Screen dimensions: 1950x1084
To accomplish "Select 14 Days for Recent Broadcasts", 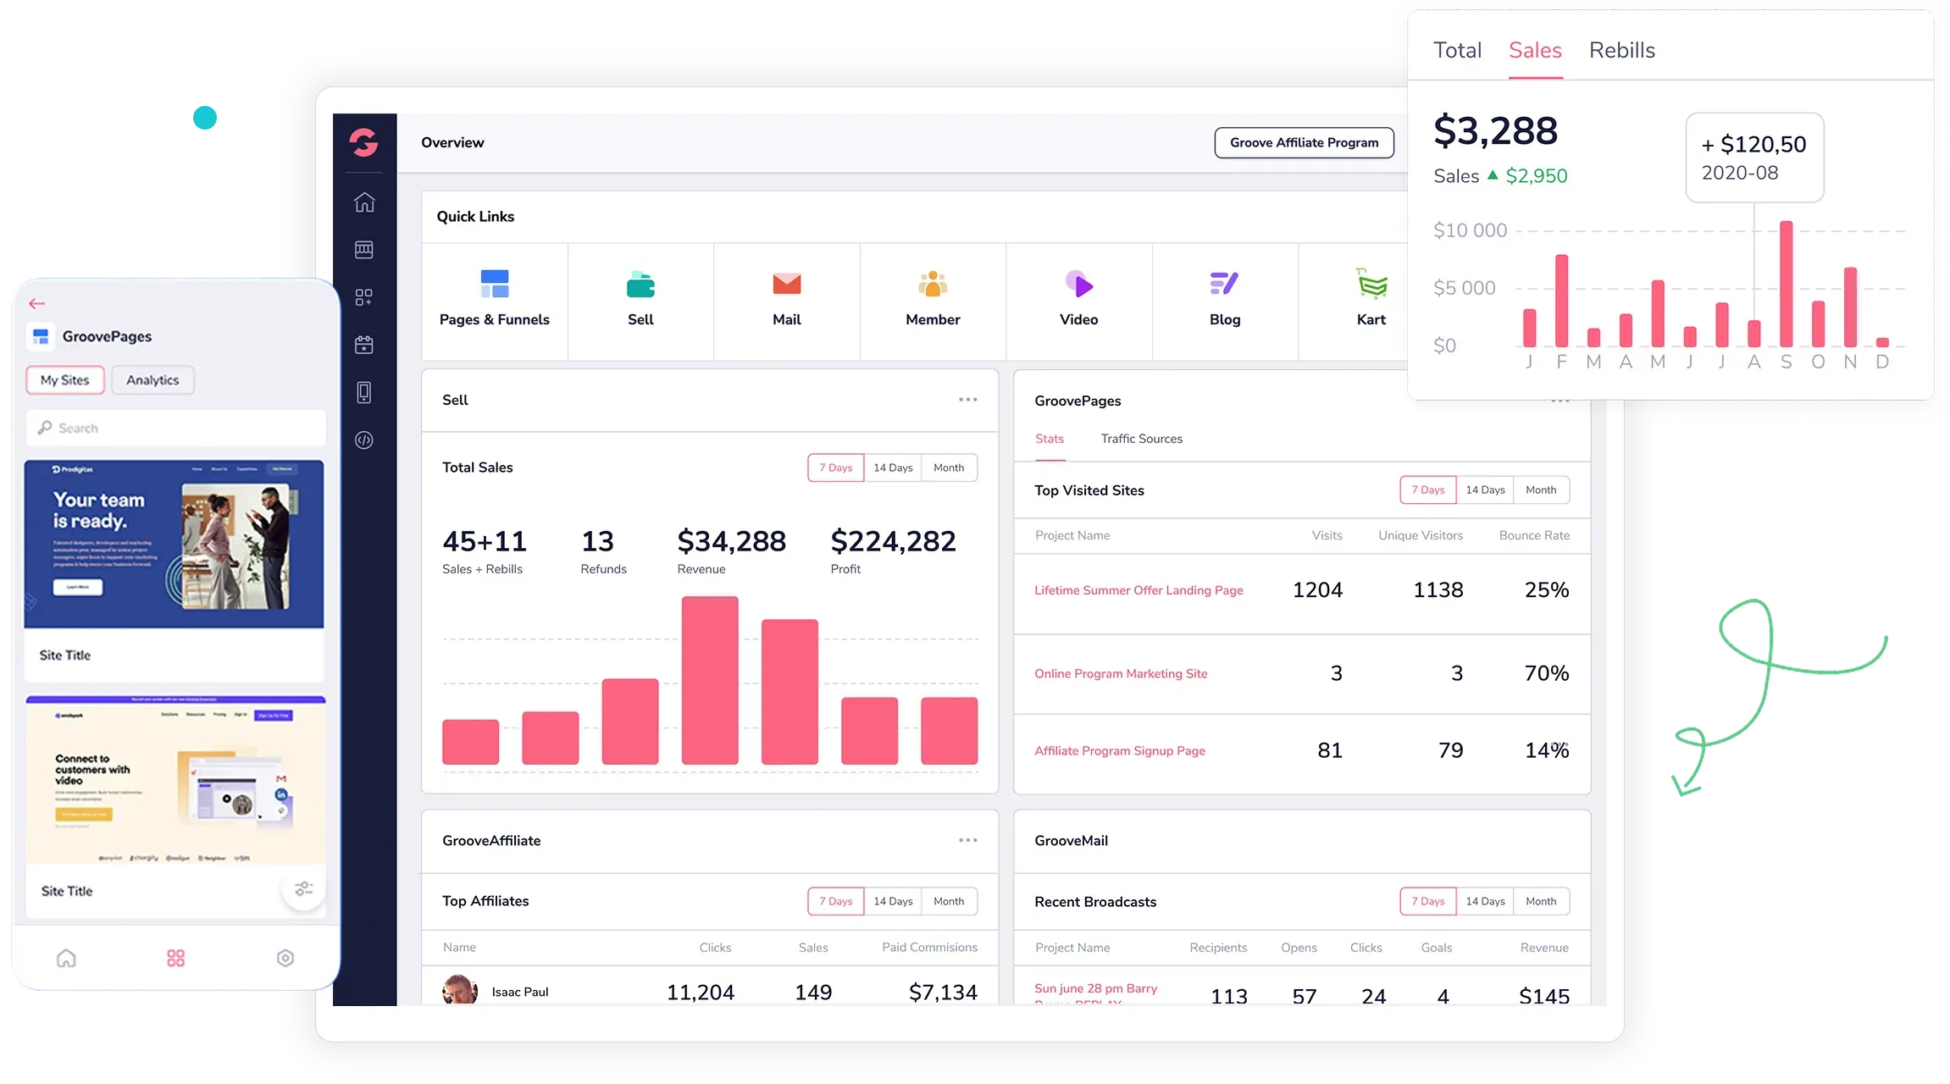I will tap(1485, 901).
